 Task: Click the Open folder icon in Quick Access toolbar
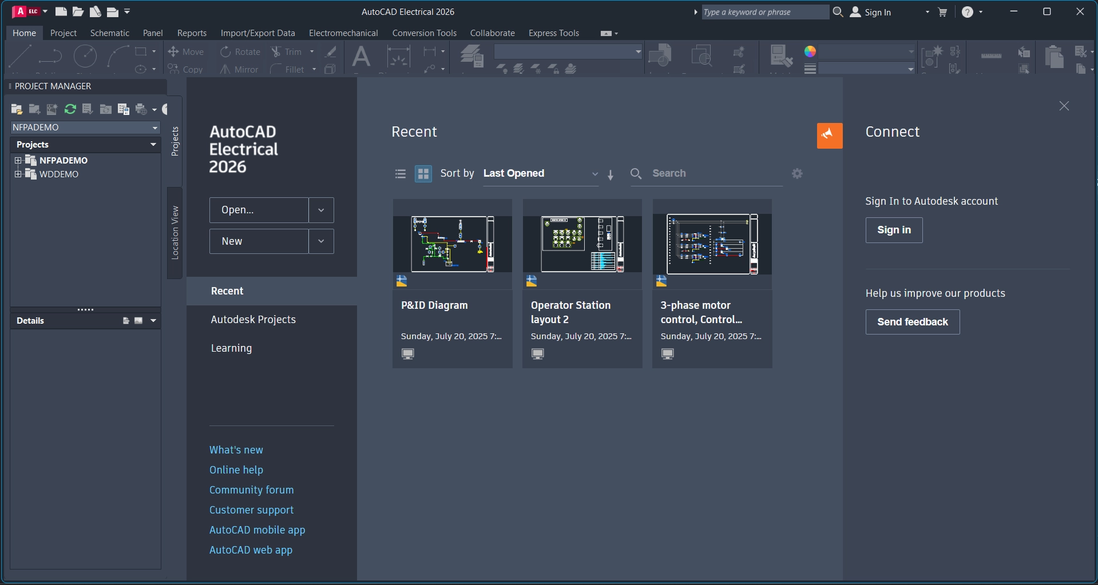tap(78, 11)
